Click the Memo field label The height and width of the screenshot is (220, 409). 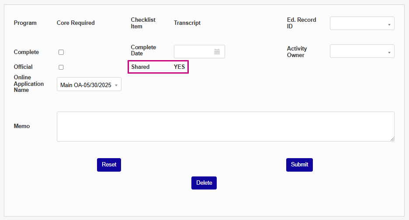[22, 126]
